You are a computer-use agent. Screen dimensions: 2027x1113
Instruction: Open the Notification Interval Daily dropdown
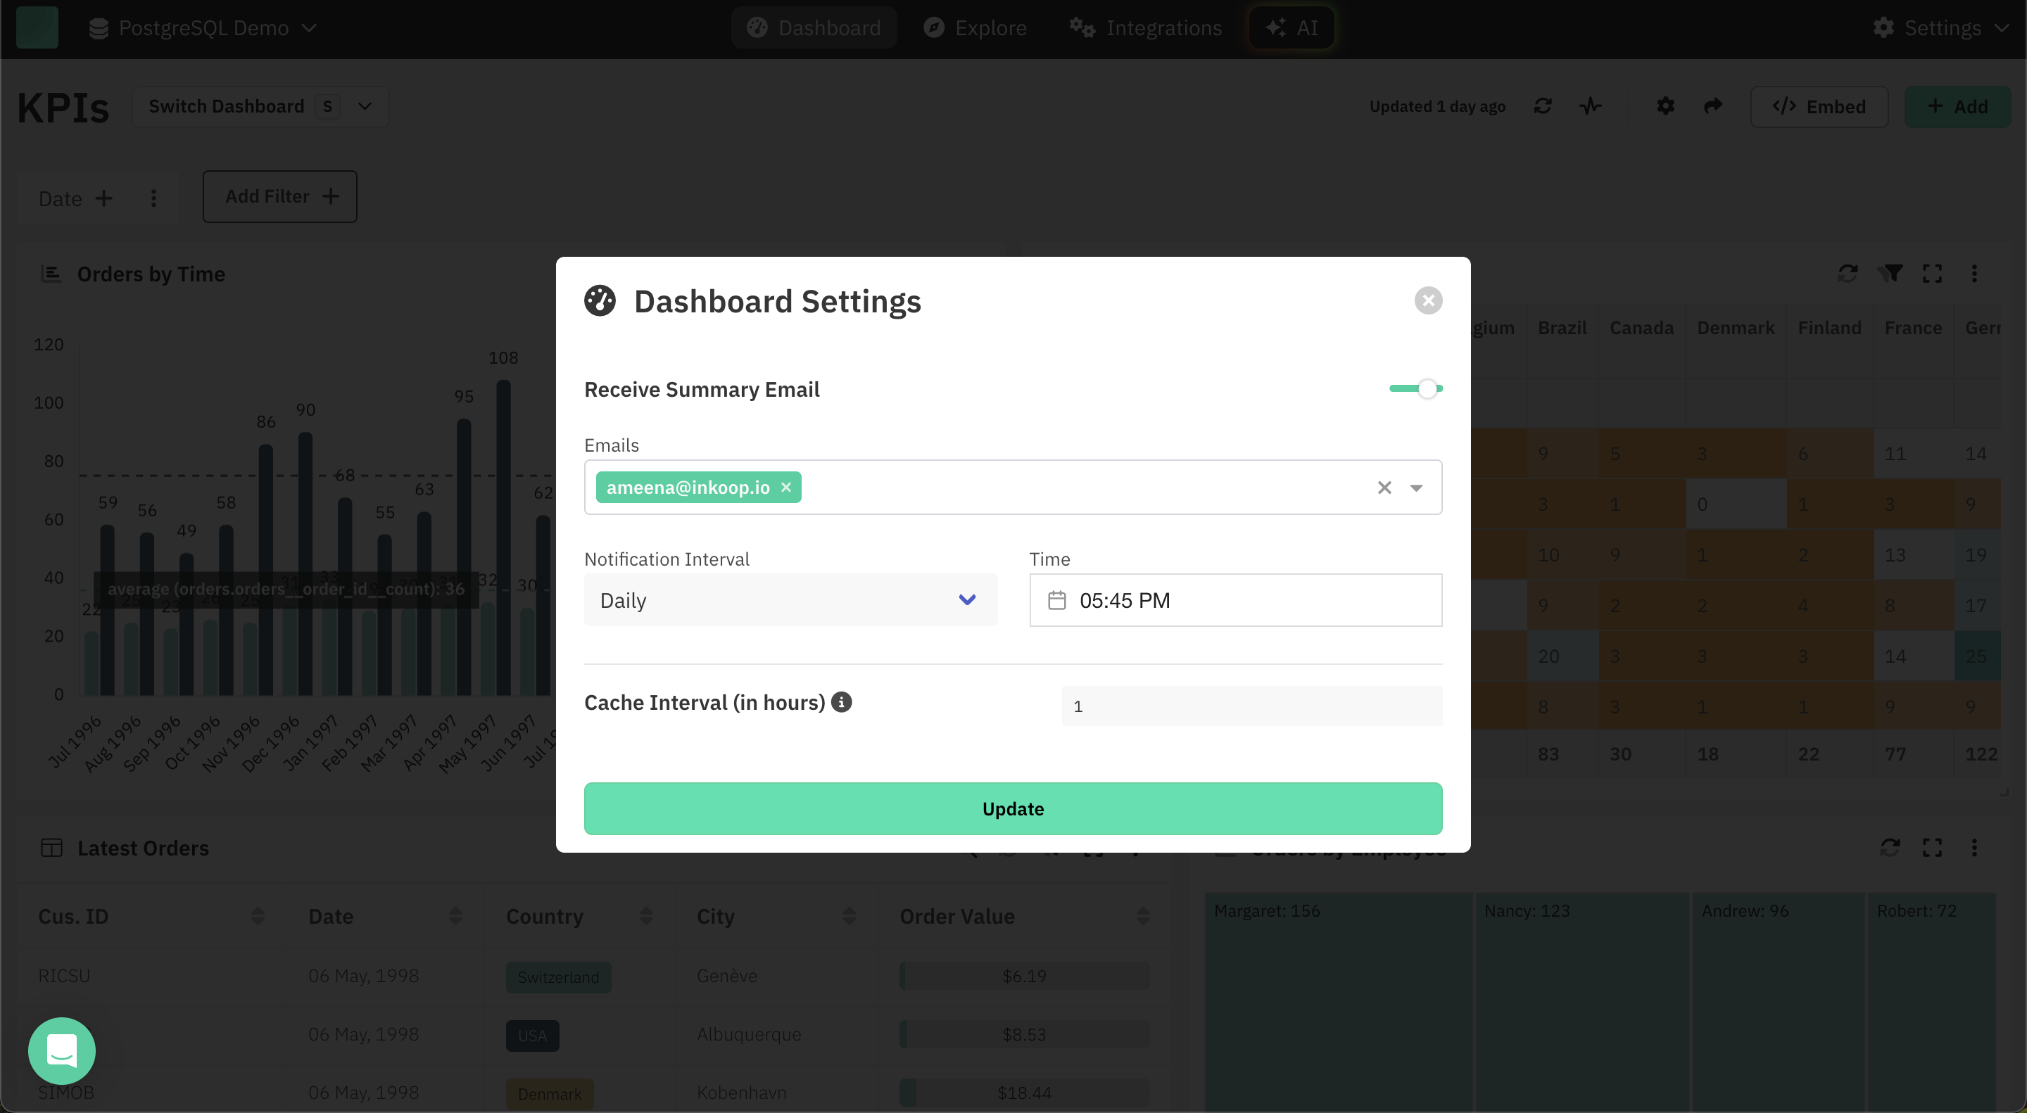790,600
